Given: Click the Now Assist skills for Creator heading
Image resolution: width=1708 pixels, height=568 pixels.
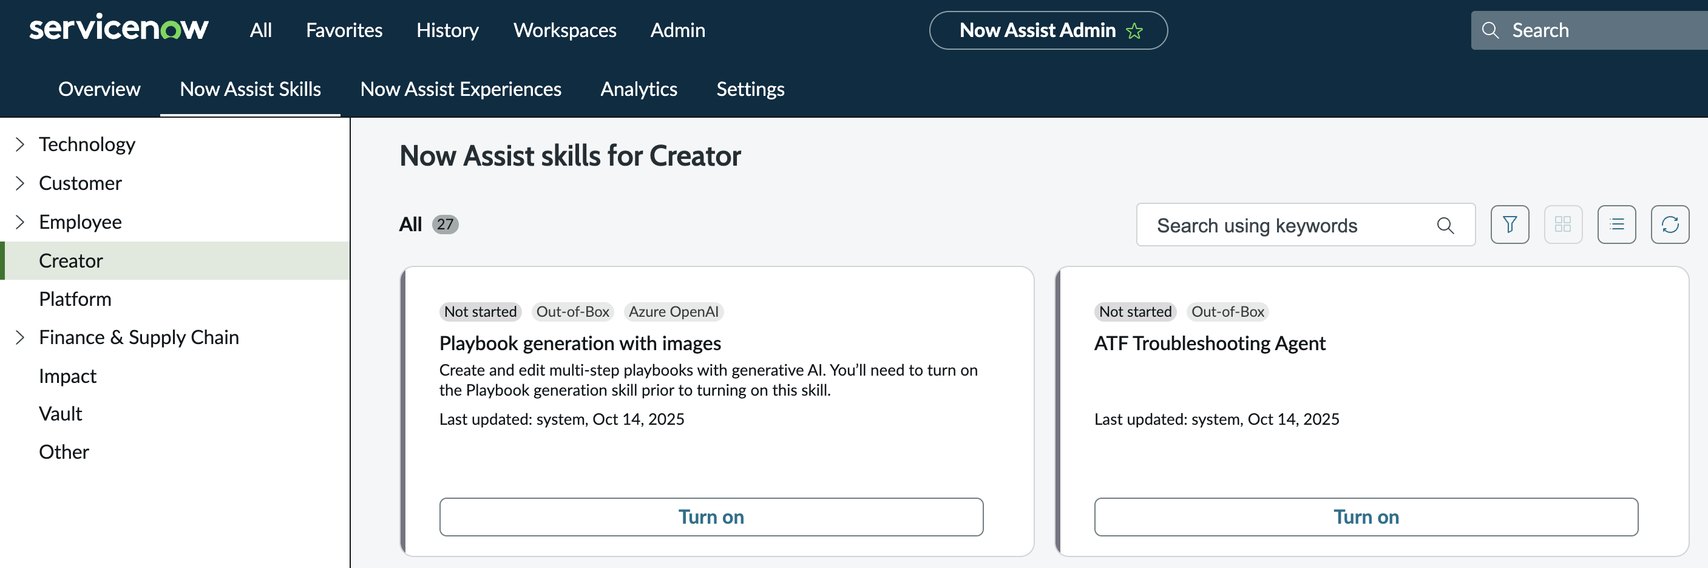Looking at the screenshot, I should pyautogui.click(x=570, y=157).
